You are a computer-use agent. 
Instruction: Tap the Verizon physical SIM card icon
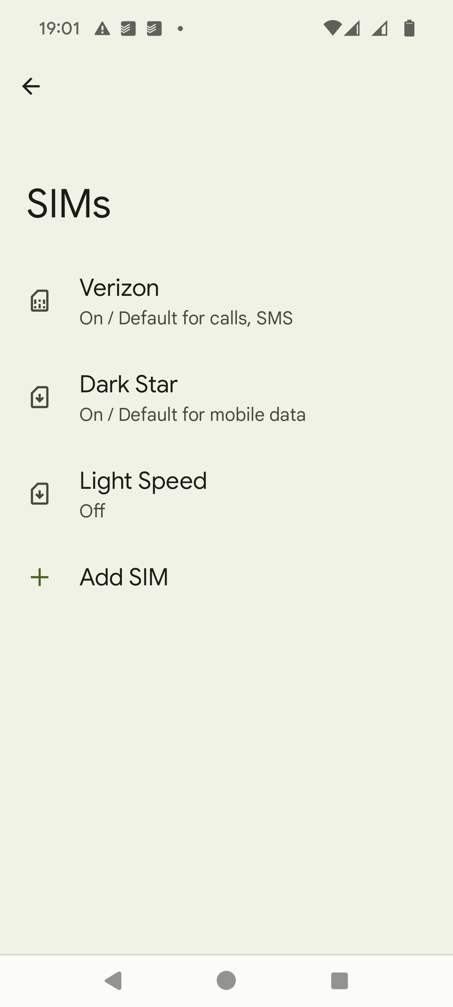click(x=40, y=301)
